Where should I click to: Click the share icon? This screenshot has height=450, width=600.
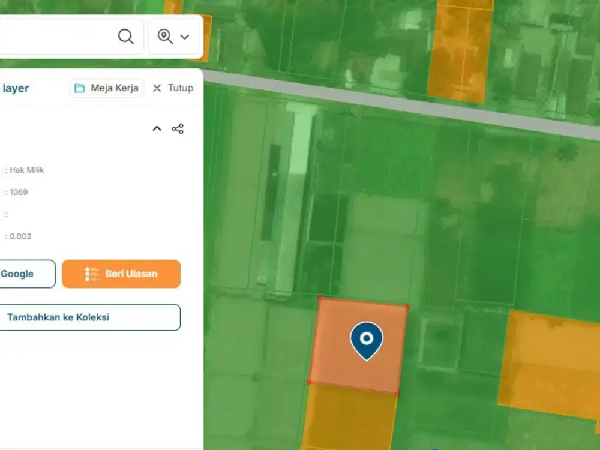point(178,128)
